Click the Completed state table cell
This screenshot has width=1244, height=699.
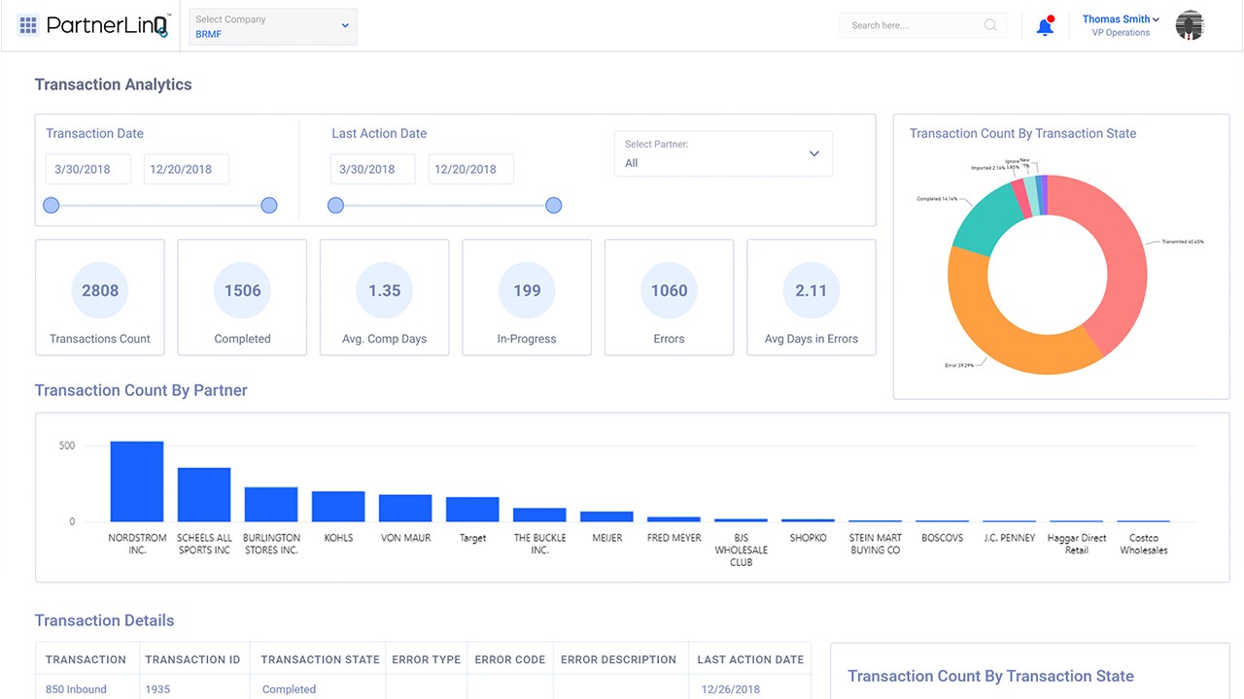click(x=289, y=689)
